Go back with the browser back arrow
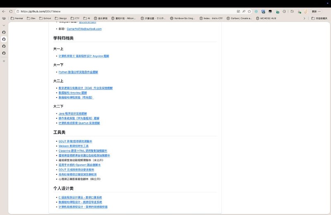The height and width of the screenshot is (215, 331). [4, 12]
